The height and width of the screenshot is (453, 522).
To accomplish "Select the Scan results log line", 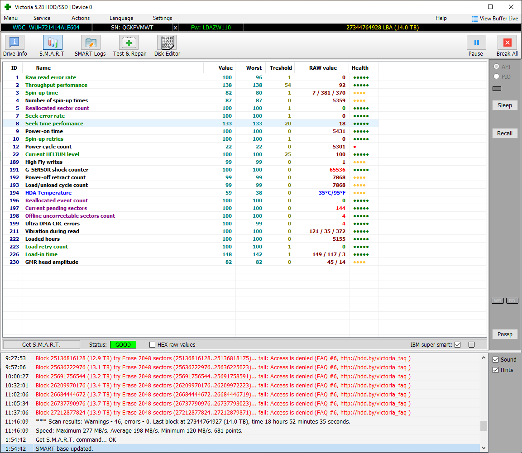I will pyautogui.click(x=240, y=421).
